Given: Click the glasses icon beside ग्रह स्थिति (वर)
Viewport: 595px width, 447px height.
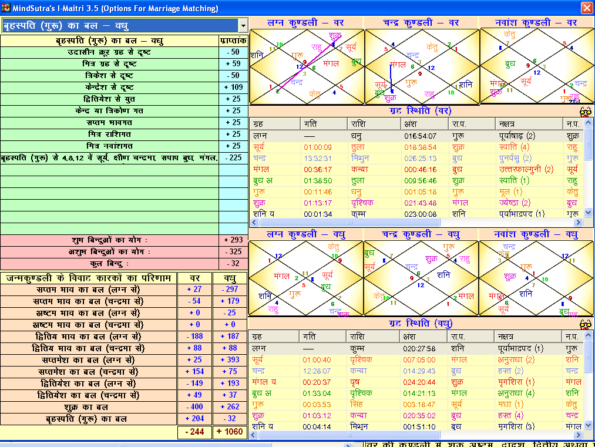Looking at the screenshot, I should click(x=586, y=111).
